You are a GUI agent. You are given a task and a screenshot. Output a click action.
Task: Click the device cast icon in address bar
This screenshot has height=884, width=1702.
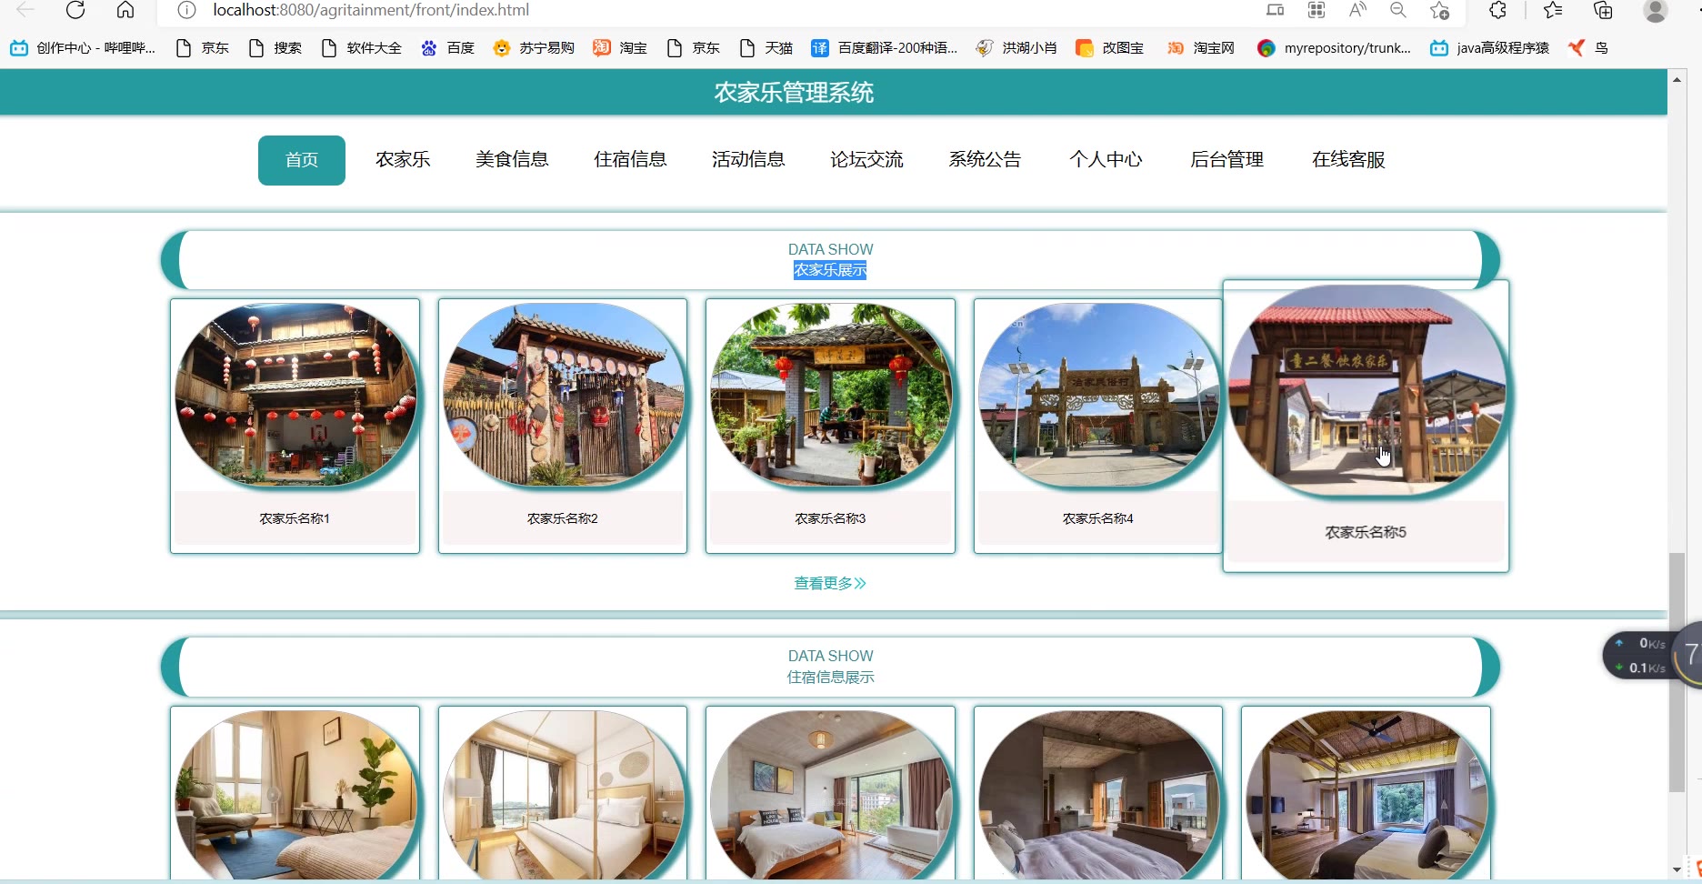(x=1276, y=10)
